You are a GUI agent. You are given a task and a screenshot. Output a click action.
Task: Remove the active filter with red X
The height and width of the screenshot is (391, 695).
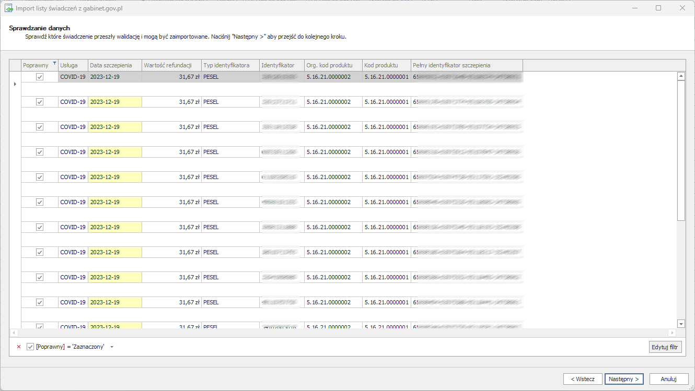(19, 347)
